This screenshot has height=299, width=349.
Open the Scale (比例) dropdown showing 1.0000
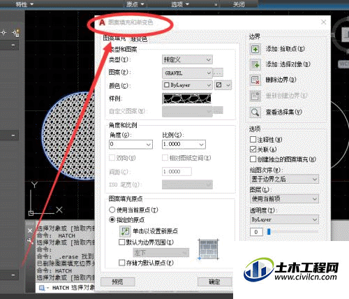(x=184, y=145)
